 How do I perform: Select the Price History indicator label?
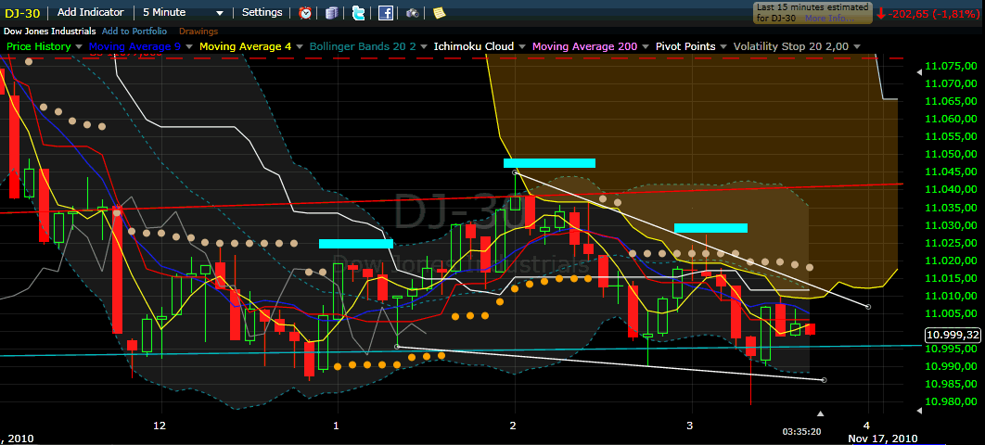pos(40,46)
